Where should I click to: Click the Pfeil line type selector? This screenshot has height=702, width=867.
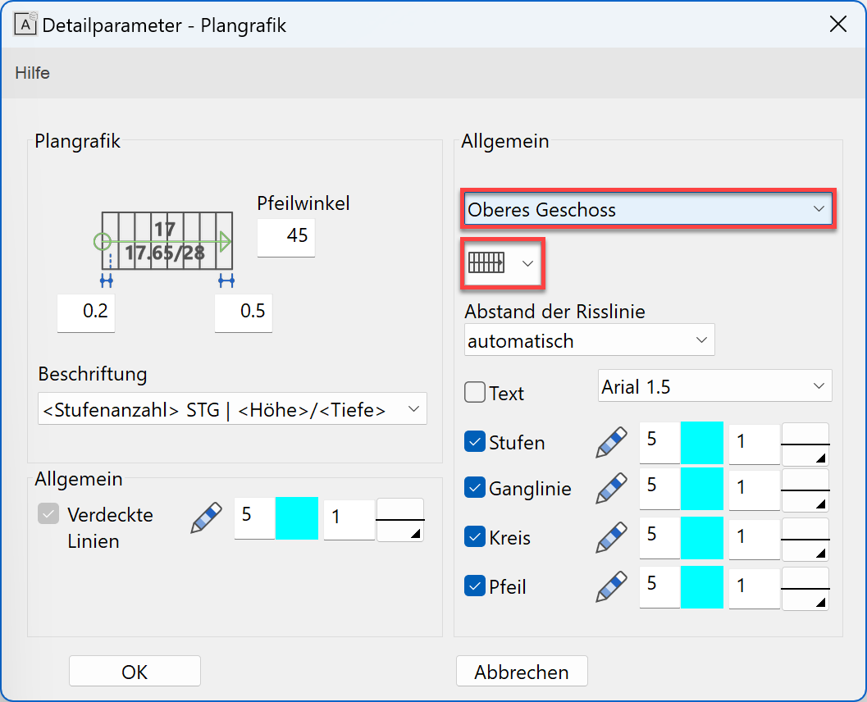click(805, 588)
